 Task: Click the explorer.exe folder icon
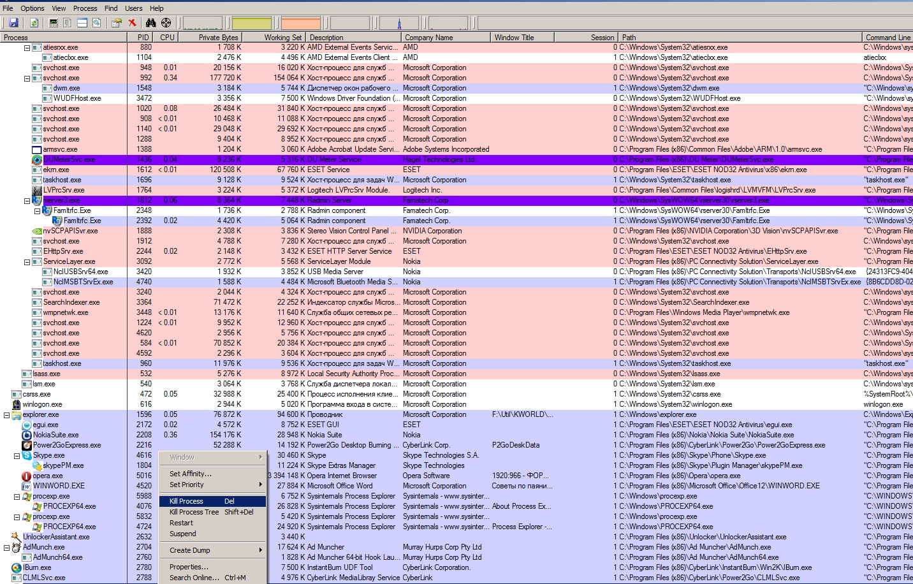[x=17, y=414]
